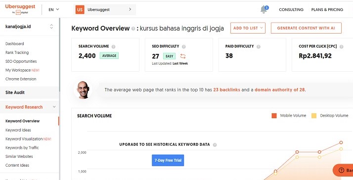Click the AVERAGE search volume badge

109,56
